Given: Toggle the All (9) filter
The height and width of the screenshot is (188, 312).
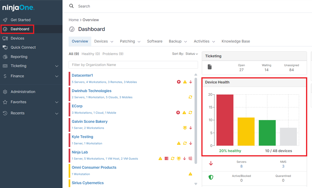Looking at the screenshot, I should point(73,54).
